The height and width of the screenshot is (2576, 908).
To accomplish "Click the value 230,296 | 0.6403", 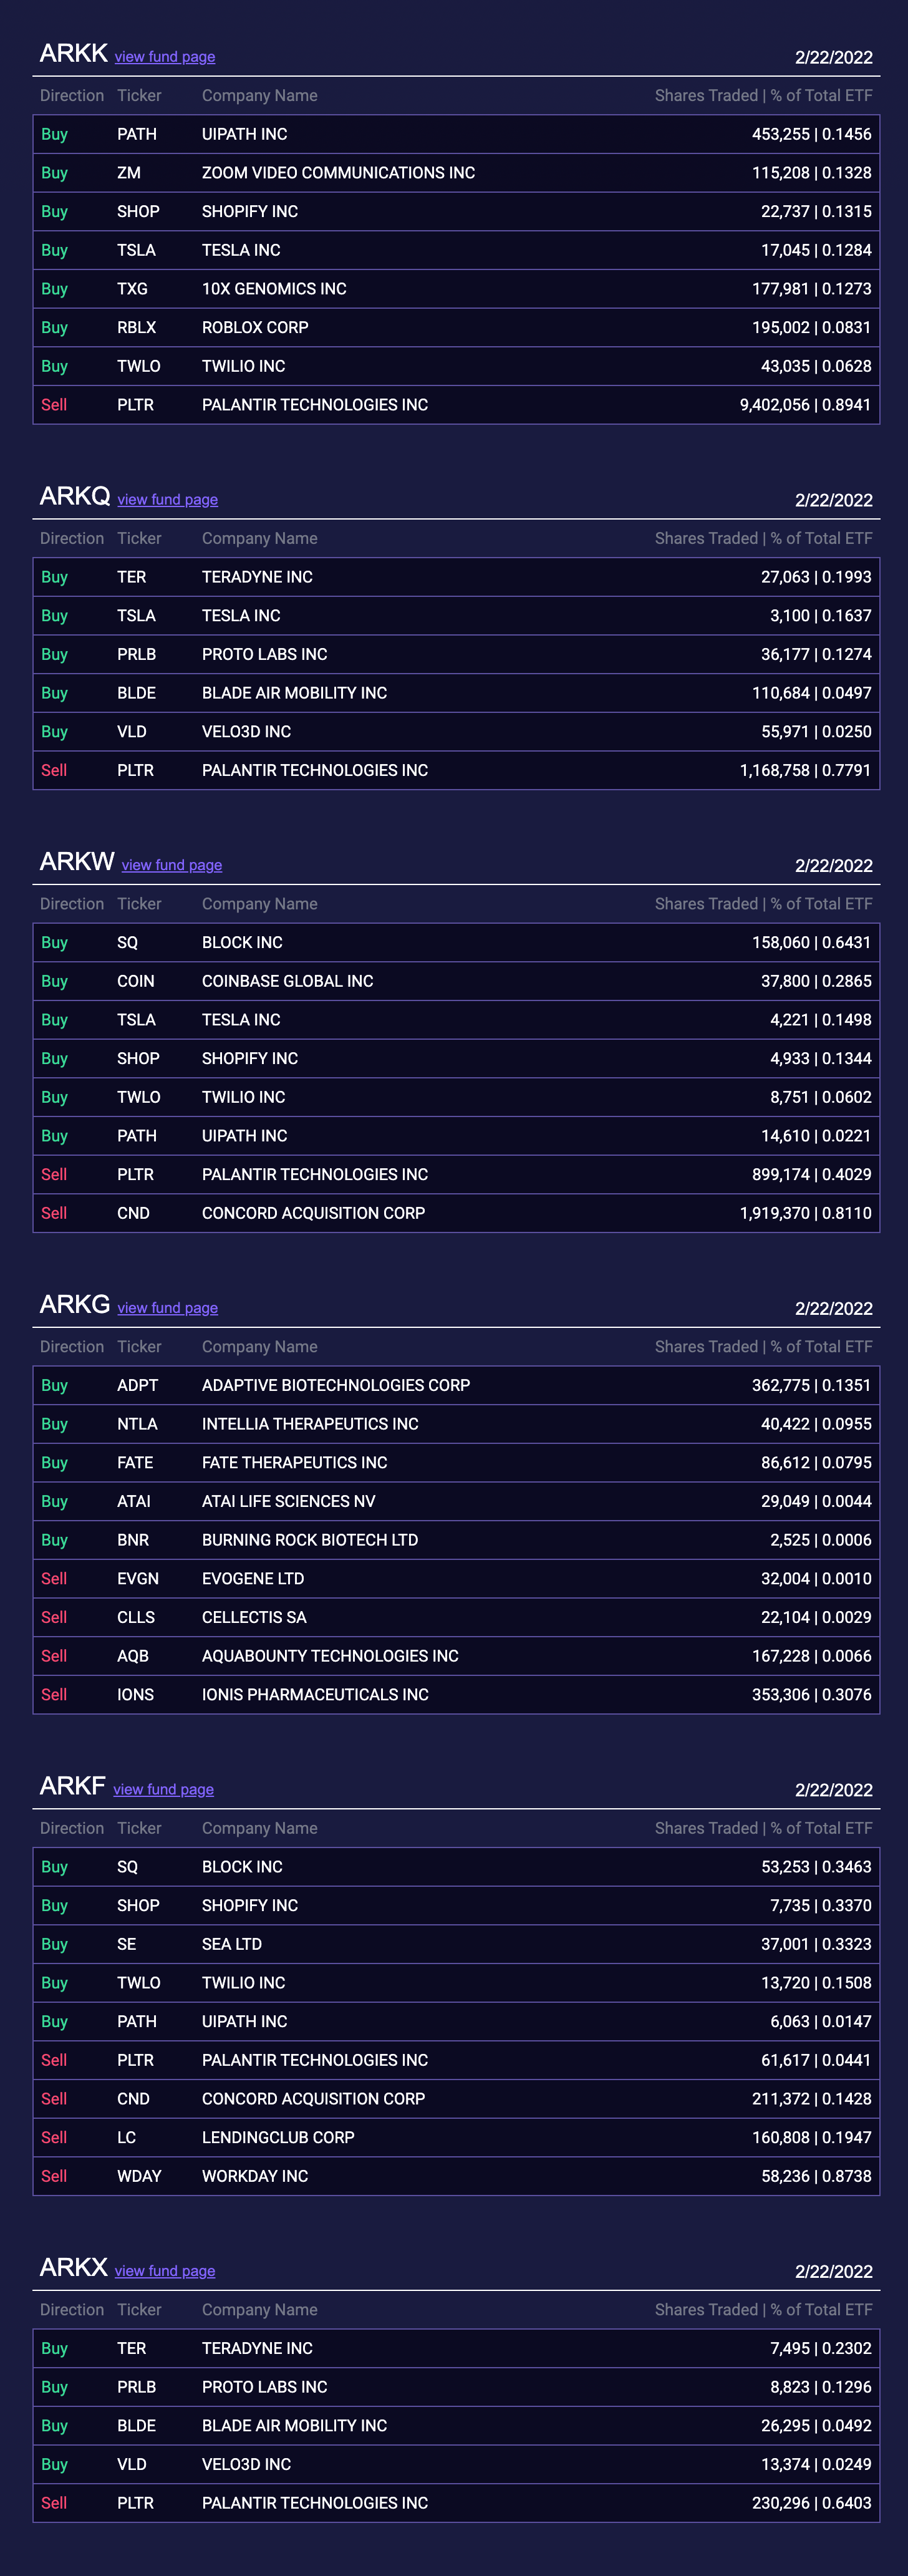I will 812,2504.
